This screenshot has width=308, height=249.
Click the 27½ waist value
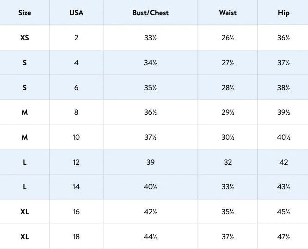click(x=228, y=62)
